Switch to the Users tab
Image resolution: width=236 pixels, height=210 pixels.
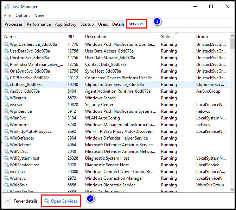tap(103, 24)
